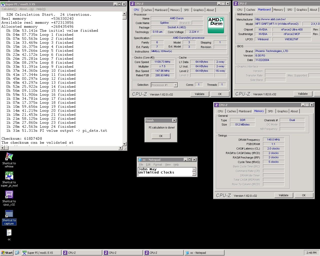
Task: Open the Calculate menu in Super PI
Action: tap(9, 9)
